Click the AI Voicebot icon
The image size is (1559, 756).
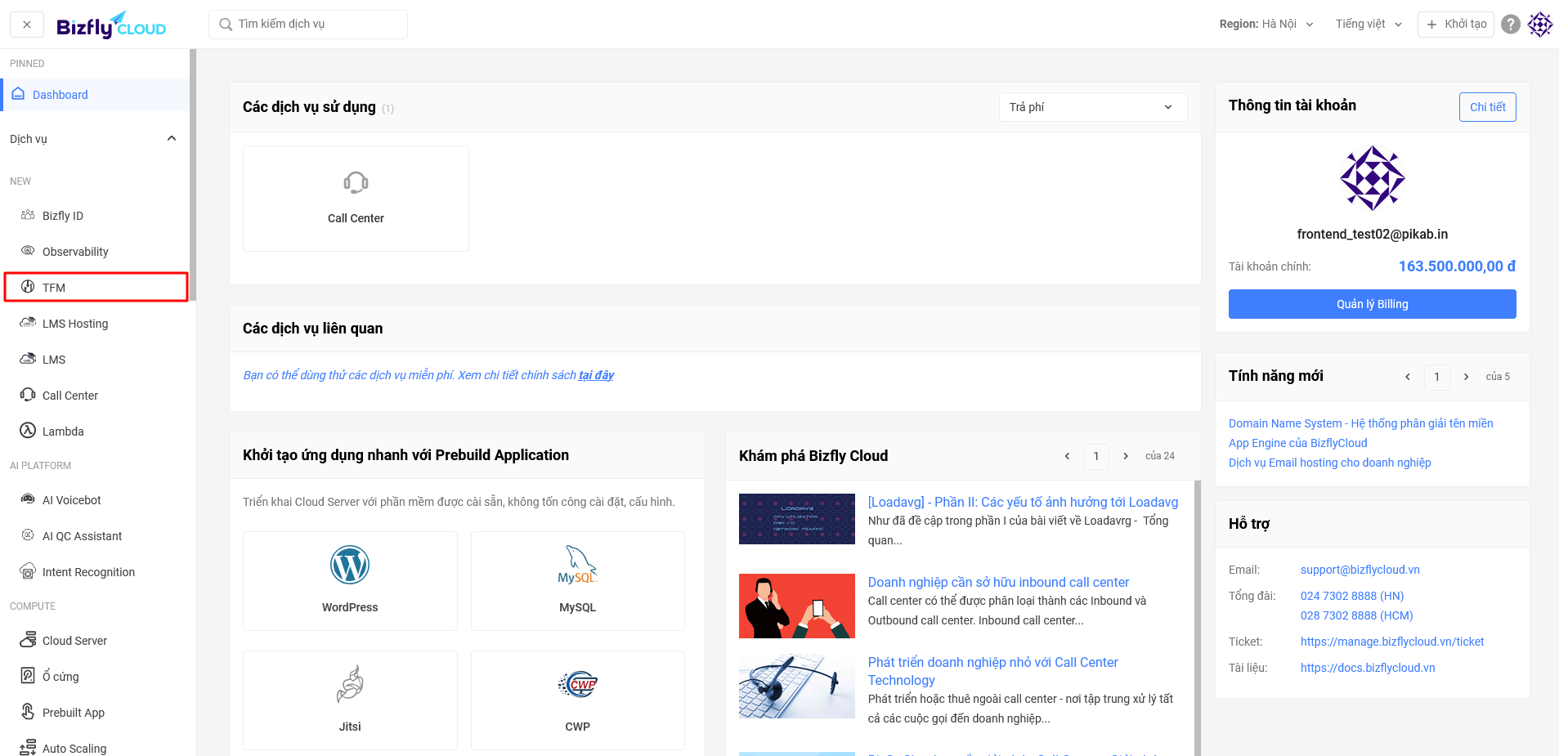click(x=28, y=499)
